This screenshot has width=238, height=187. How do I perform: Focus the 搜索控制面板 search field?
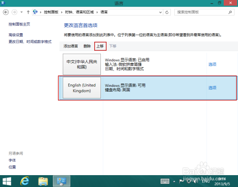click(x=204, y=12)
